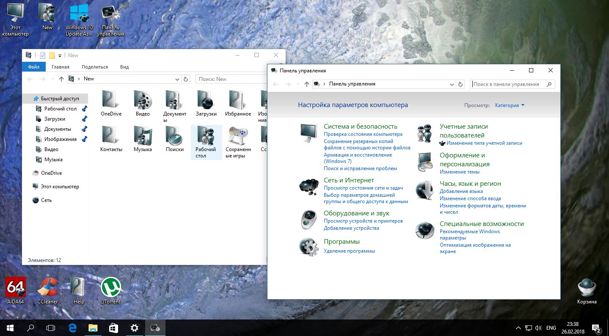Expand the Explorer address bar history dropdown
Screen dimensions: 609x336
(x=177, y=79)
